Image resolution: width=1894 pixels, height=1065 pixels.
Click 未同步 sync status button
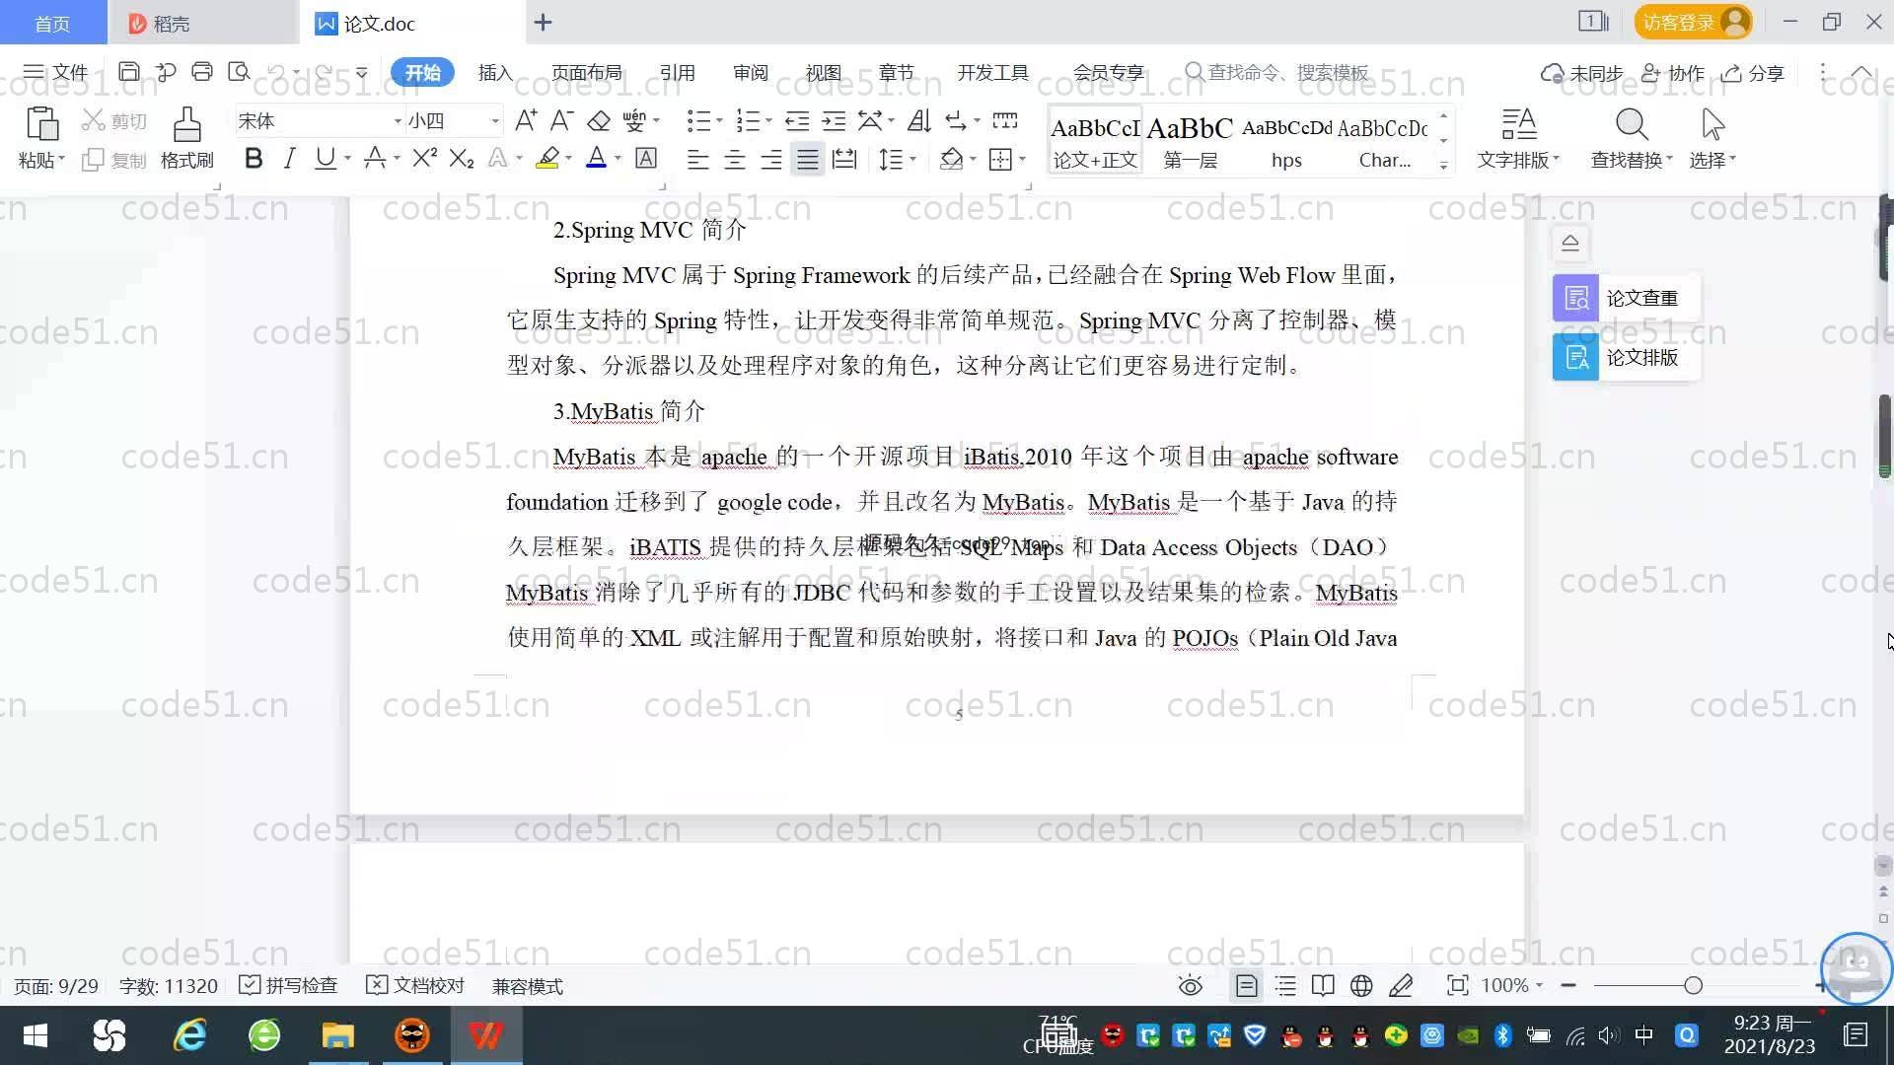pyautogui.click(x=1582, y=73)
